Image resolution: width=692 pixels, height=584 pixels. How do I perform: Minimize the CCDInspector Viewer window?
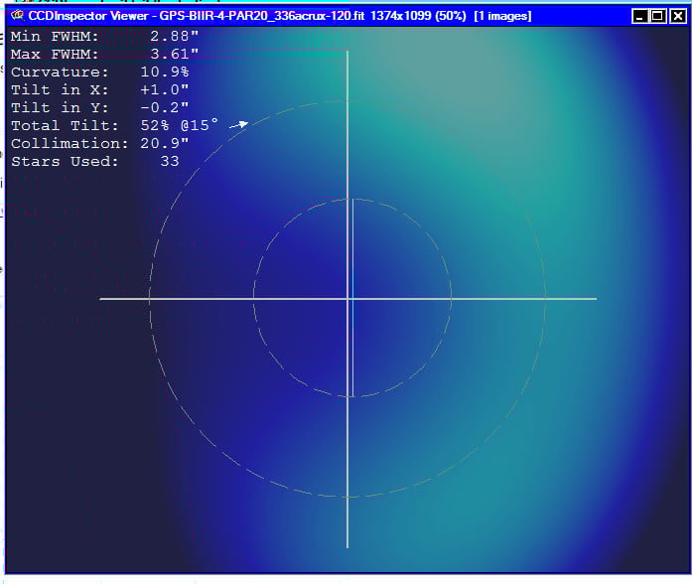click(639, 16)
